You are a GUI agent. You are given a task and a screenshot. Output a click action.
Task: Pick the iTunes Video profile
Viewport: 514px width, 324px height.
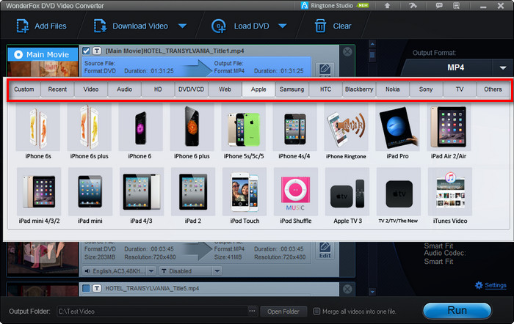click(x=450, y=196)
